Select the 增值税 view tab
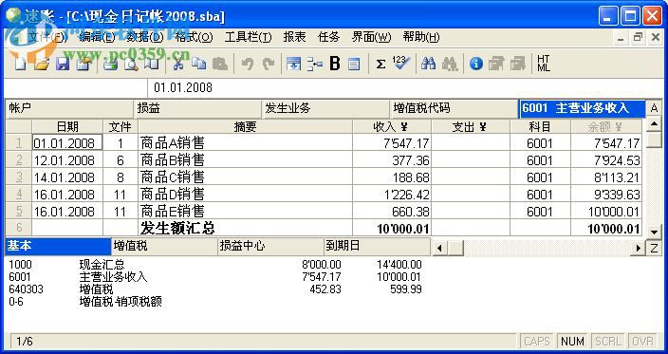 164,247
